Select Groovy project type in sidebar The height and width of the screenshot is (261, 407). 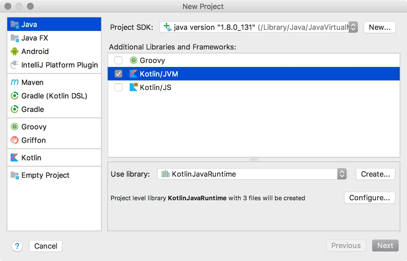click(34, 127)
